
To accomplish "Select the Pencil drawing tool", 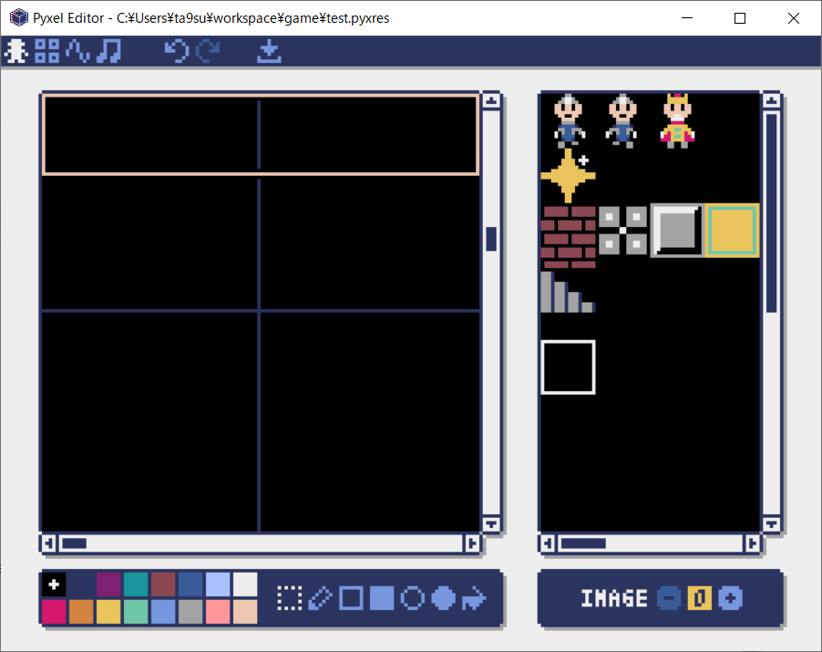I will coord(320,598).
